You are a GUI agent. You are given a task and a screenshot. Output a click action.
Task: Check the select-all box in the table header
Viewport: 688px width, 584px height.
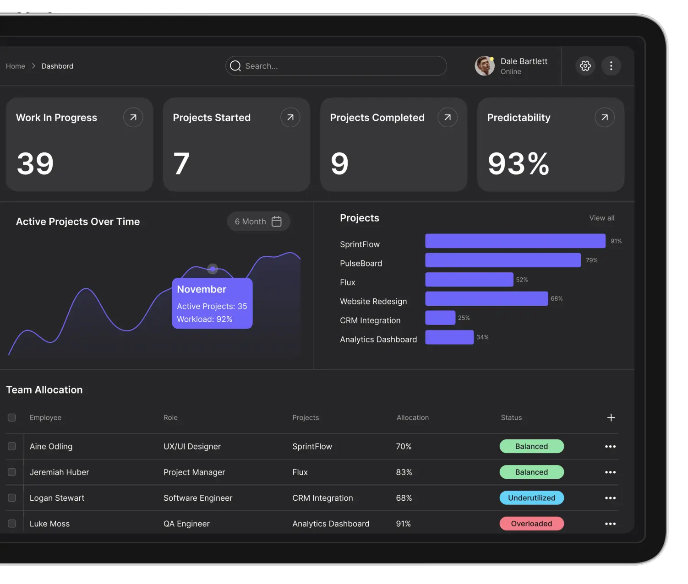tap(12, 417)
